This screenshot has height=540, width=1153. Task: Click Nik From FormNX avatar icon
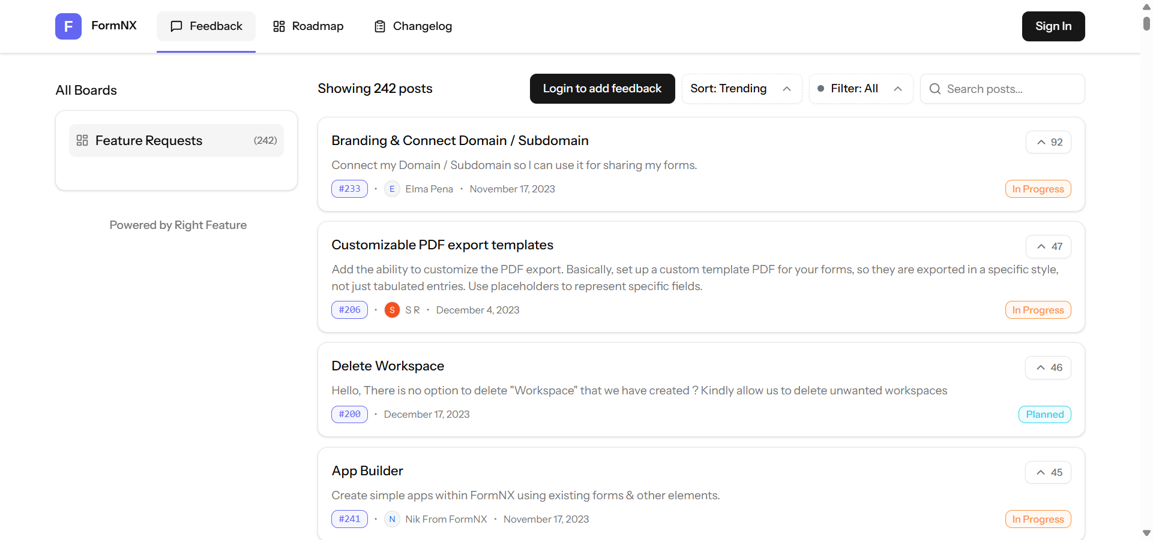click(392, 520)
